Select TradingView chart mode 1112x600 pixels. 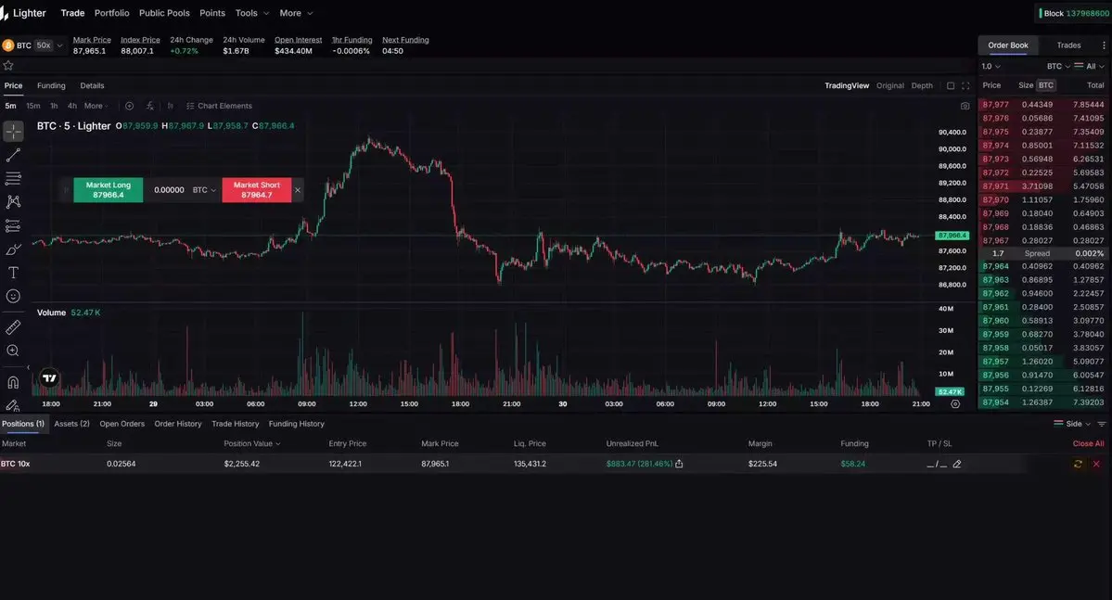pyautogui.click(x=847, y=86)
